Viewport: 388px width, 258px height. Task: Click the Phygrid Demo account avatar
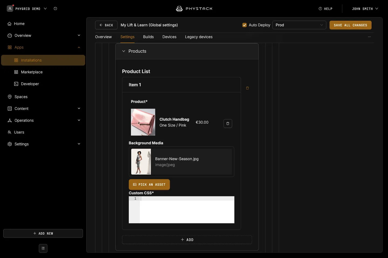click(10, 9)
